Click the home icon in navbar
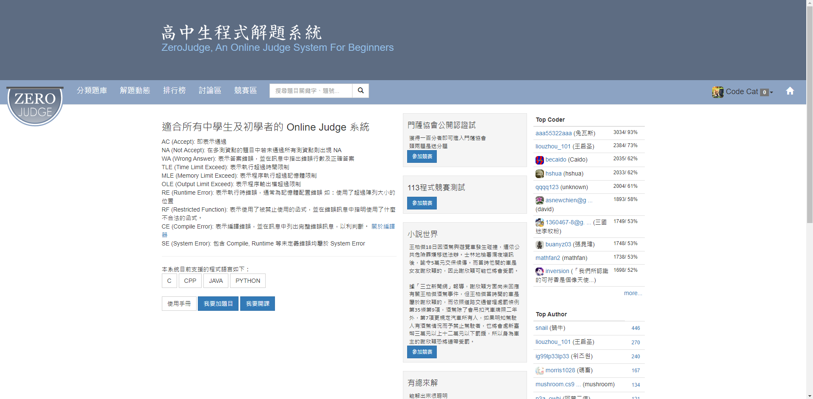Image resolution: width=813 pixels, height=399 pixels. [790, 91]
